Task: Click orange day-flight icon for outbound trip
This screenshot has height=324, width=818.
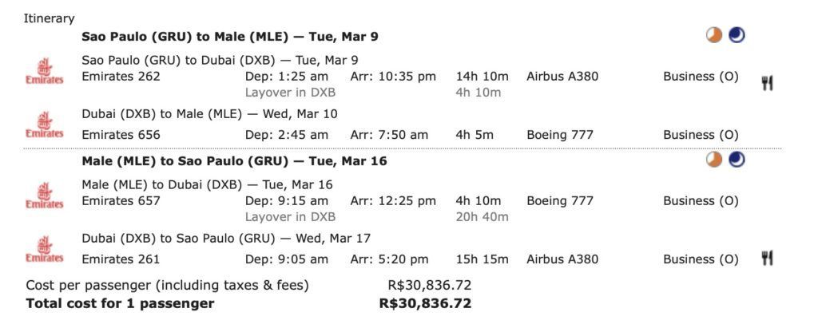Action: tap(714, 35)
